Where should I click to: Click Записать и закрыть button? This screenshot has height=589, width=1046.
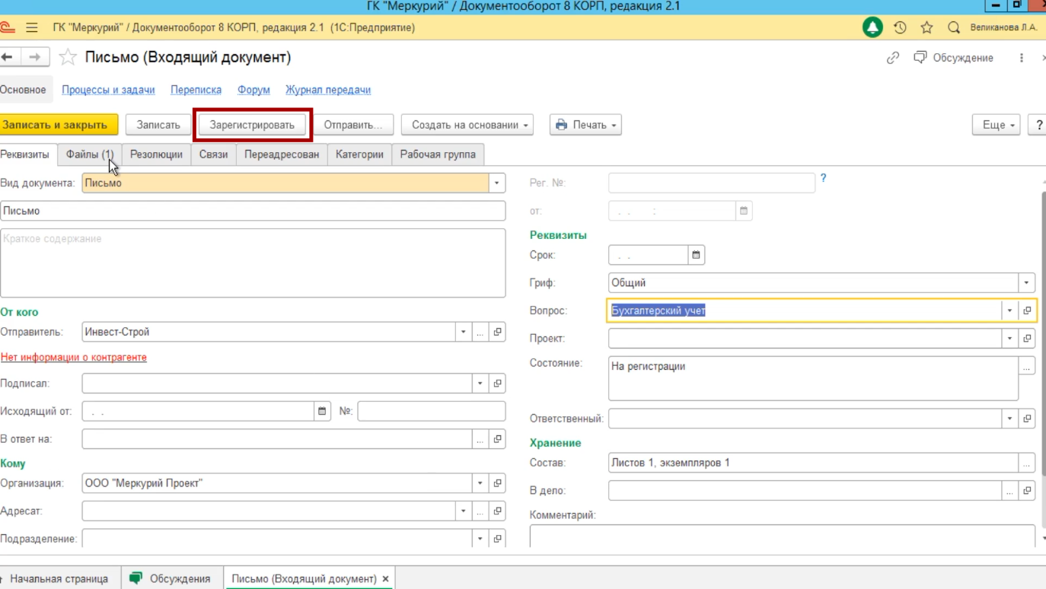coord(59,125)
